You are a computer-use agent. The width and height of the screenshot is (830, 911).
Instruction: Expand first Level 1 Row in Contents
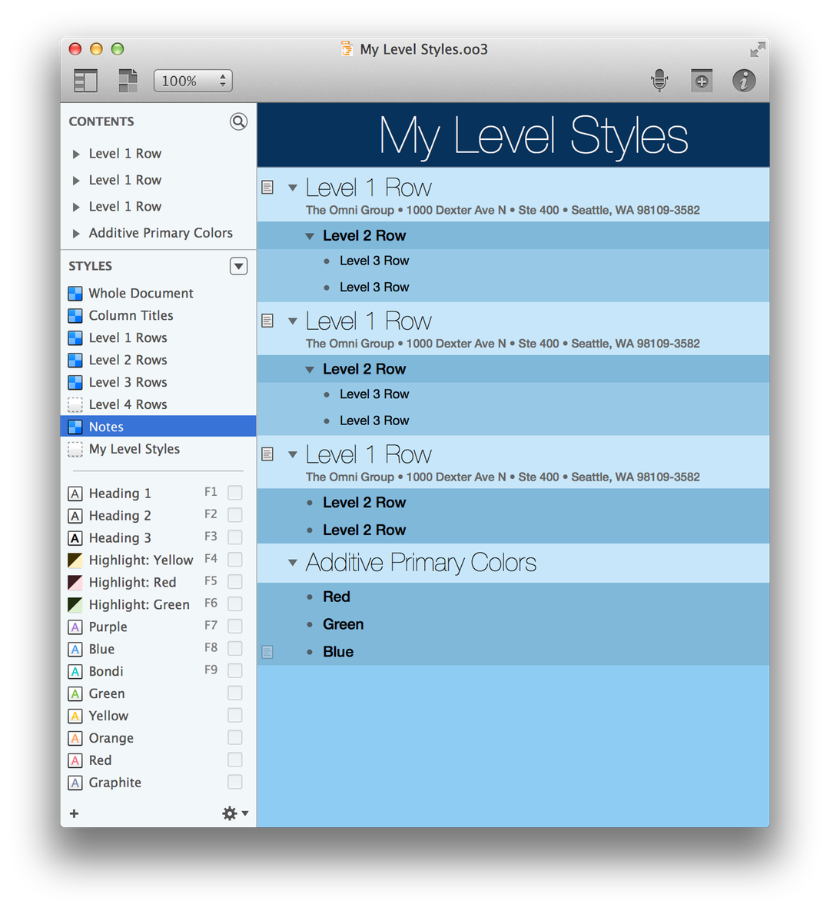76,154
